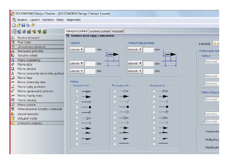
Task: Click the icon beside Písmo kóty
Action: (x=13, y=64)
